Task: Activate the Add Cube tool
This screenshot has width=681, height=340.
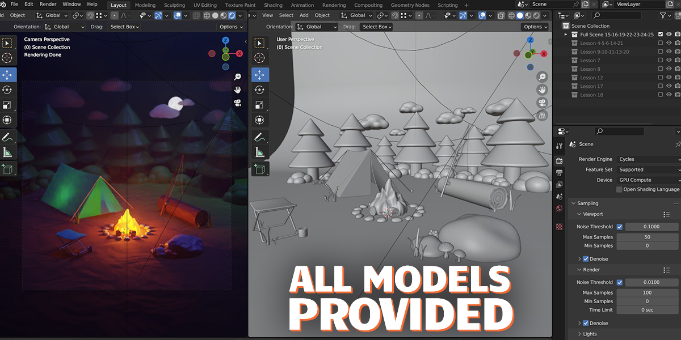Action: 7,168
